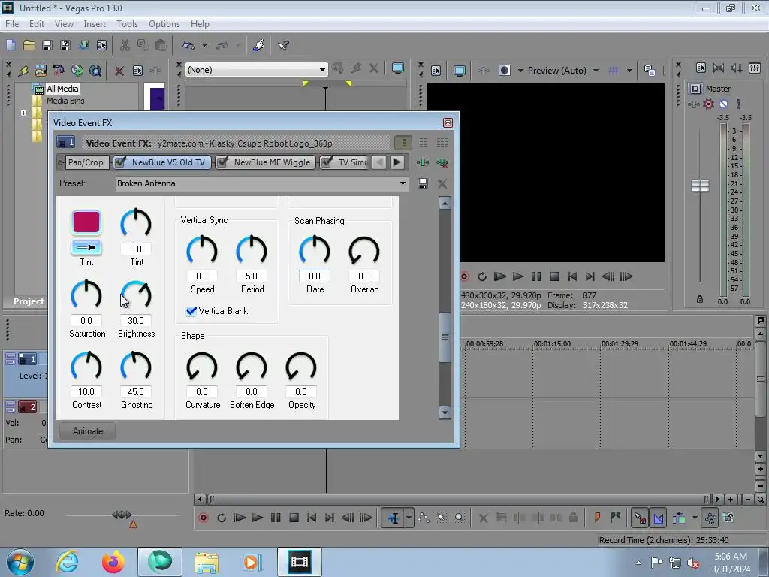The width and height of the screenshot is (769, 577).
Task: Open the overlays dropdown arrow in preview
Action: 629,71
